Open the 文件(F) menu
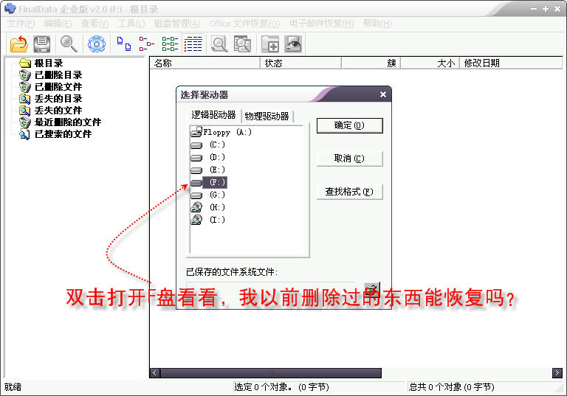Screen dimensions: 567x396 (x=21, y=24)
